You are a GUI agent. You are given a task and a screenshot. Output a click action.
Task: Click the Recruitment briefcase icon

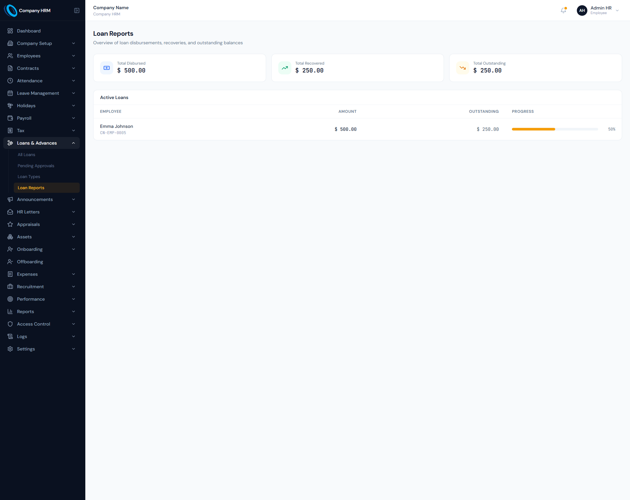point(10,287)
